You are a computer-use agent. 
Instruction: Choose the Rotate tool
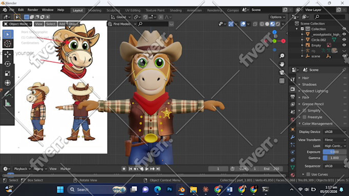click(8, 64)
